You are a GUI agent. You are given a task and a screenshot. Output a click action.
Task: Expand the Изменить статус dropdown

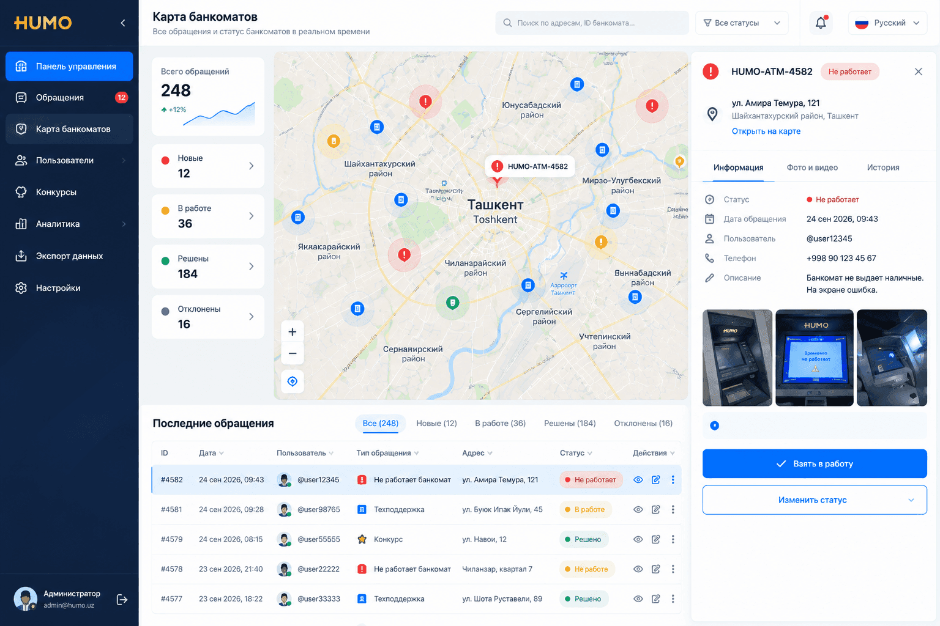click(815, 500)
